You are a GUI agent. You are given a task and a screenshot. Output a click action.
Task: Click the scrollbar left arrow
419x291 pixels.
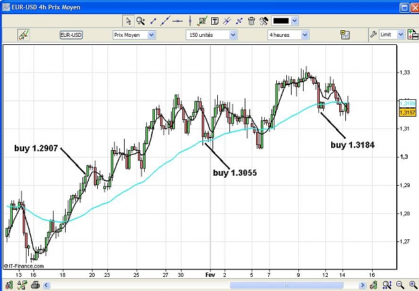[46, 285]
